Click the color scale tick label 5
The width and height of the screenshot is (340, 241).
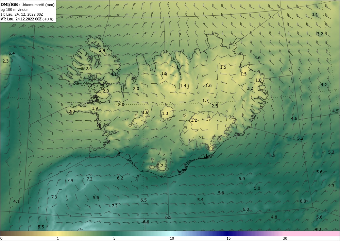pyautogui.click(x=114, y=238)
